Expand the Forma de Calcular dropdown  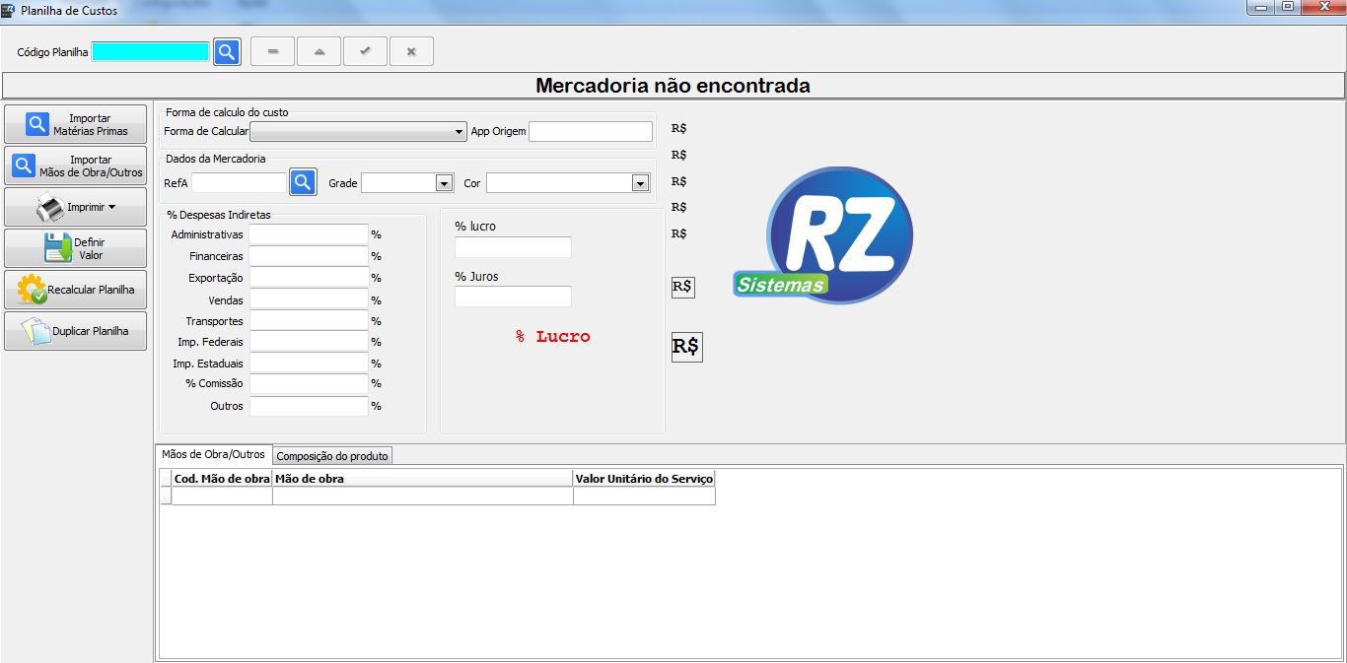click(460, 131)
